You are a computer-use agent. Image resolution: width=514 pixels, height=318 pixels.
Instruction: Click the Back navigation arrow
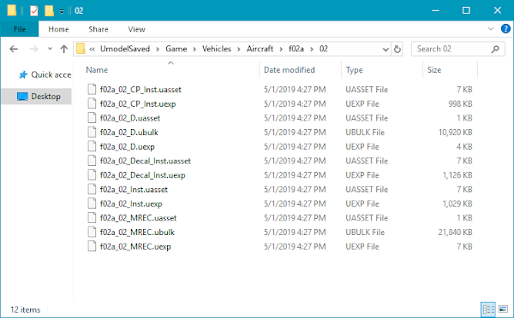pyautogui.click(x=14, y=49)
